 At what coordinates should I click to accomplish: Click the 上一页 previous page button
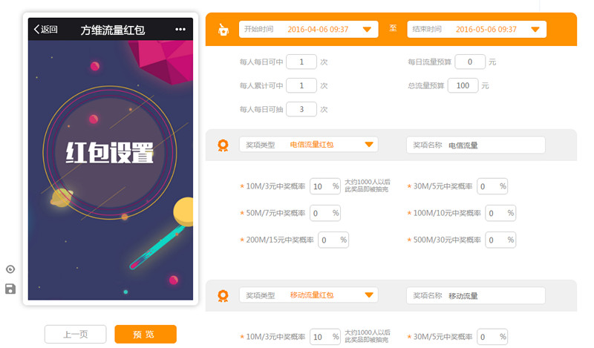[x=75, y=335]
